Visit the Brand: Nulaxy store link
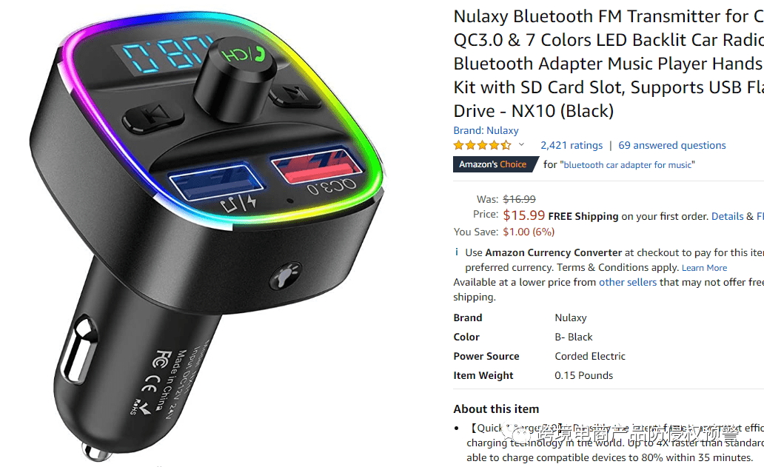 point(486,130)
